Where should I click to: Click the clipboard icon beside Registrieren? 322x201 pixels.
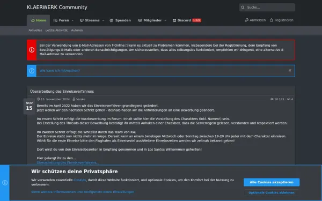(x=271, y=20)
